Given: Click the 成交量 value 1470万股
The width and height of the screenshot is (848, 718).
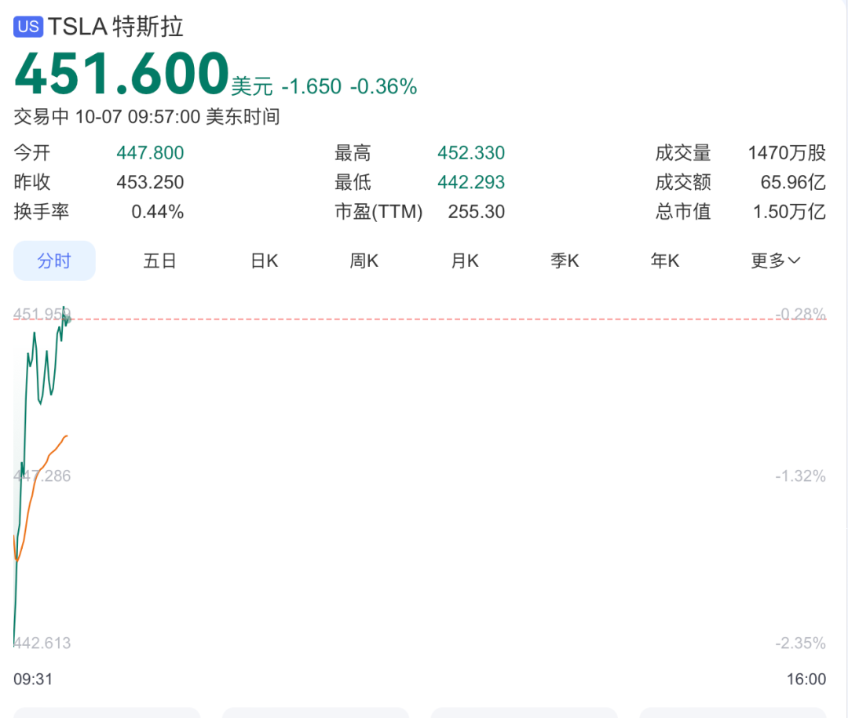Looking at the screenshot, I should pyautogui.click(x=787, y=153).
